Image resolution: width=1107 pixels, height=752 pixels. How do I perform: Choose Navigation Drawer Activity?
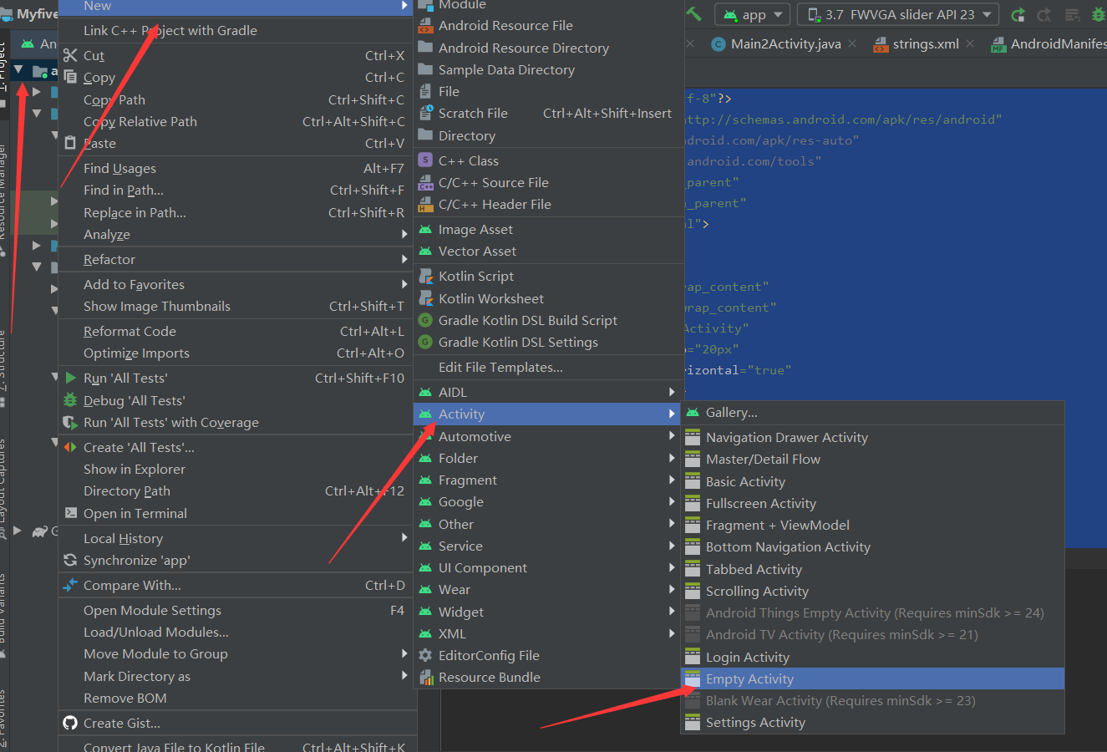point(872,437)
